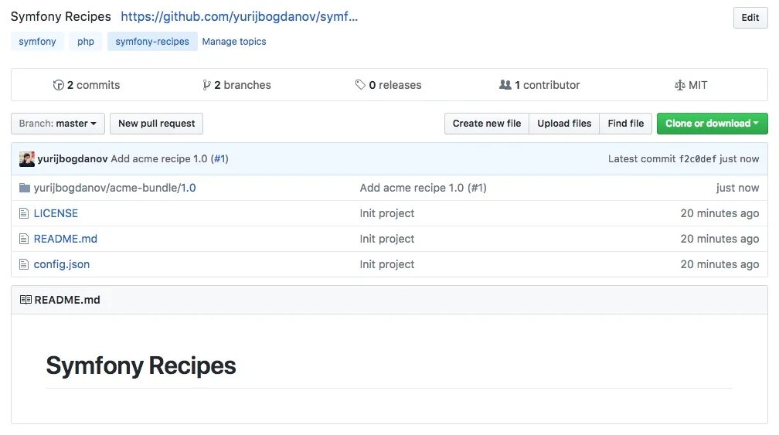779x435 pixels.
Task: Click the commits history clock icon
Action: click(58, 85)
